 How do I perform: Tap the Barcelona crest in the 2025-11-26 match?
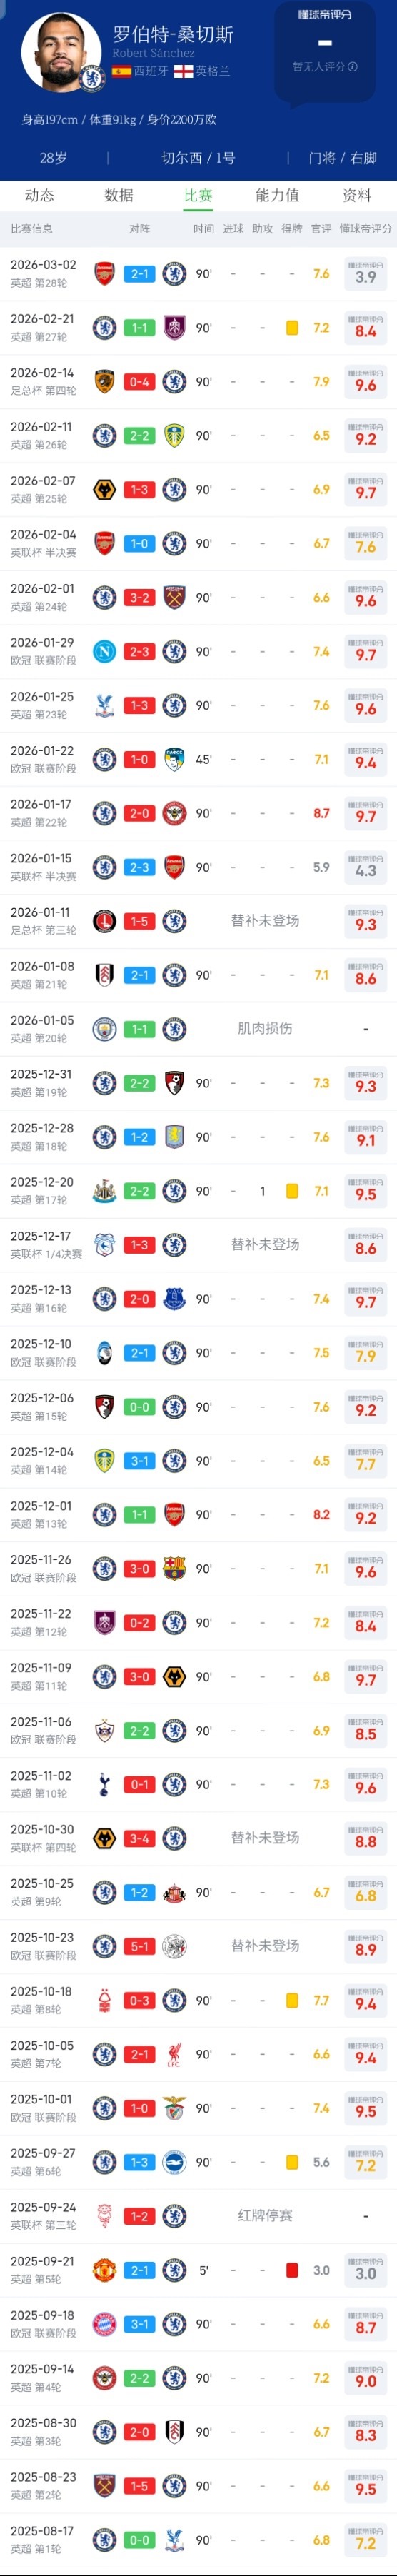(174, 1569)
